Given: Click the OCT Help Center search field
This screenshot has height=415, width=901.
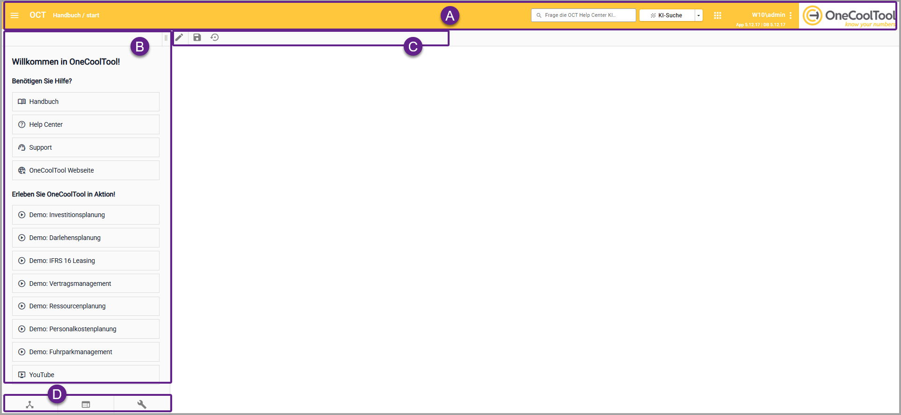Looking at the screenshot, I should pyautogui.click(x=585, y=15).
